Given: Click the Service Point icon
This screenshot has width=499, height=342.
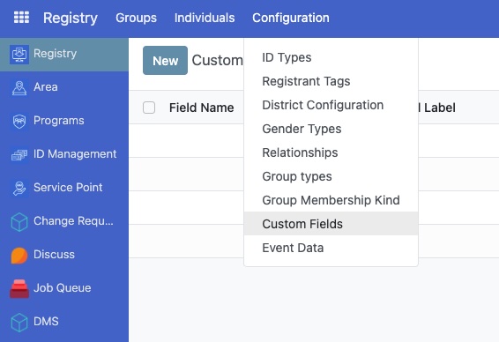Looking at the screenshot, I should click(x=19, y=188).
